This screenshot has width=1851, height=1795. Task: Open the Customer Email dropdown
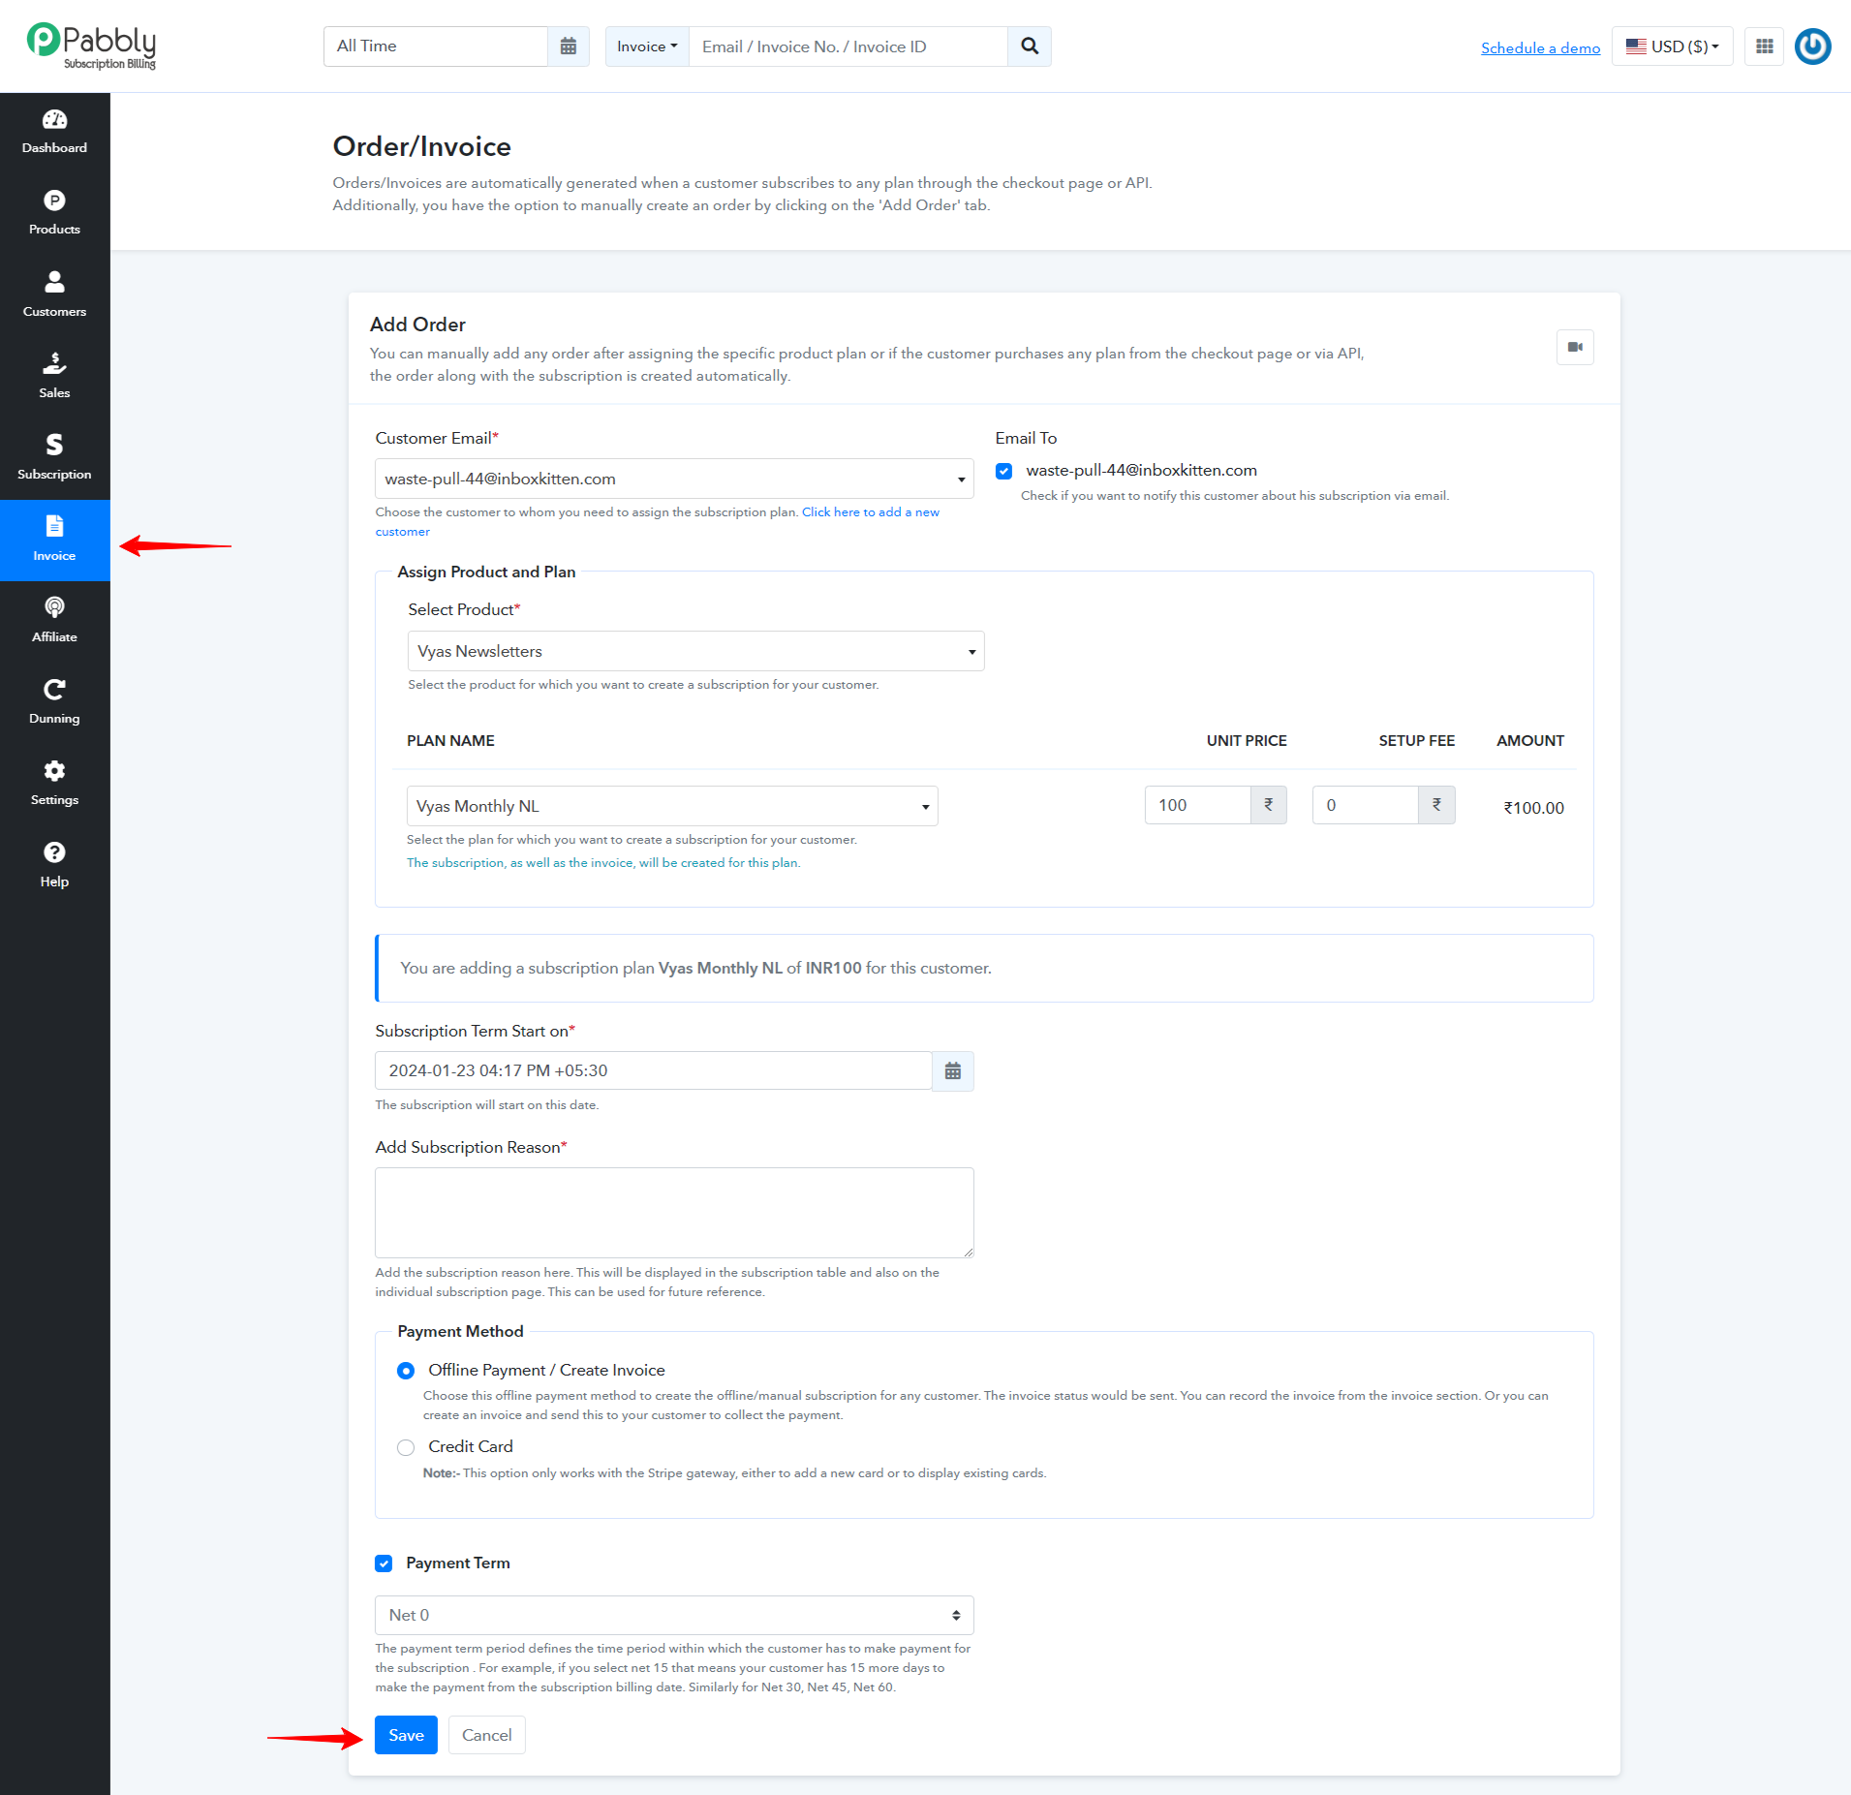pyautogui.click(x=674, y=479)
